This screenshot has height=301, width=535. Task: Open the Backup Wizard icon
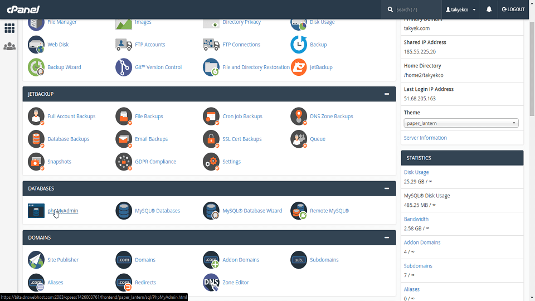click(36, 67)
